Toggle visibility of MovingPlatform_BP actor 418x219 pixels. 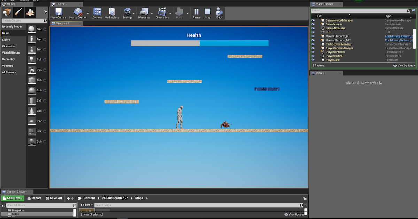[x=312, y=36]
